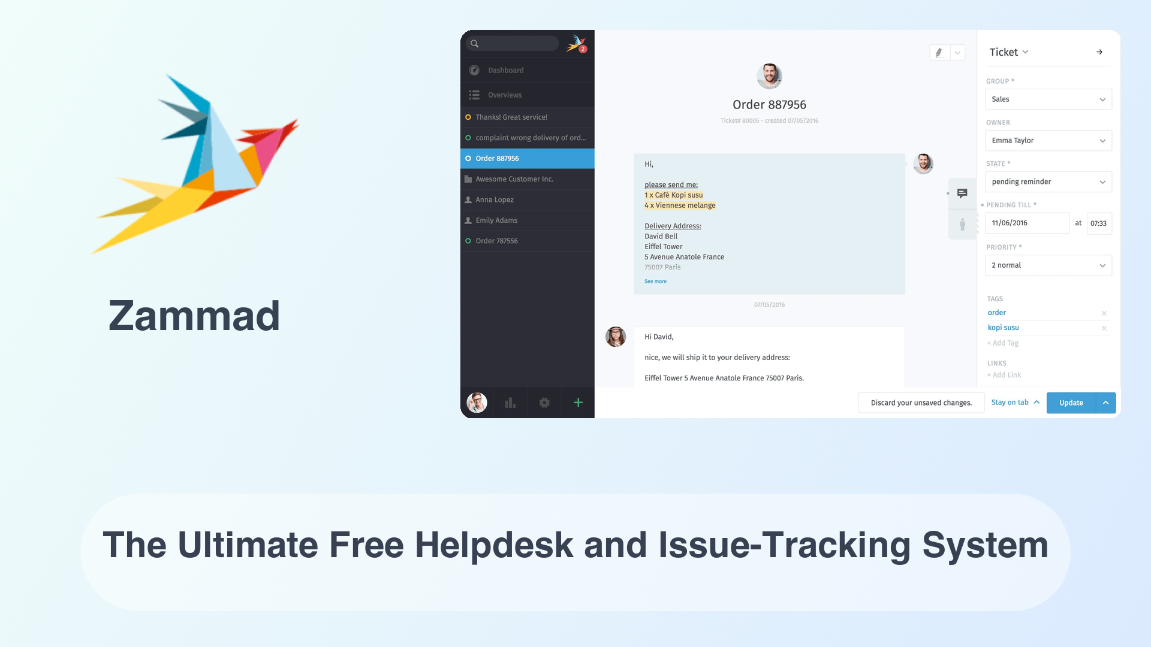The image size is (1151, 647).
Task: Click the add new ticket plus icon
Action: click(577, 403)
